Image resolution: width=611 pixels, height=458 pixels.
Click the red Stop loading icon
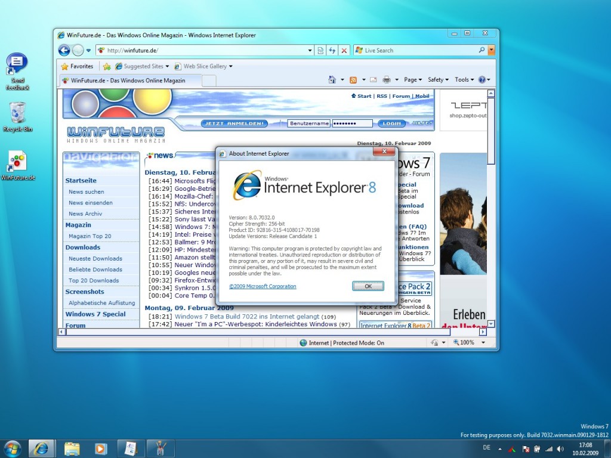344,50
